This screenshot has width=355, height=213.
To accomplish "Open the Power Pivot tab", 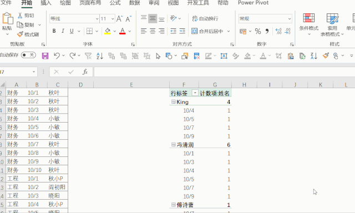I will (x=253, y=3).
